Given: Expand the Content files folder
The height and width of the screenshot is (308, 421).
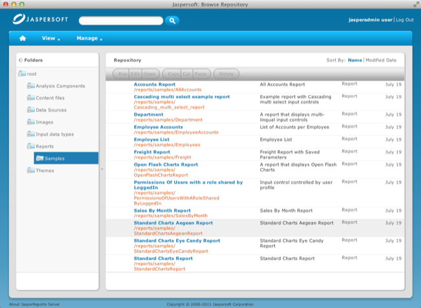Looking at the screenshot, I should (x=29, y=99).
